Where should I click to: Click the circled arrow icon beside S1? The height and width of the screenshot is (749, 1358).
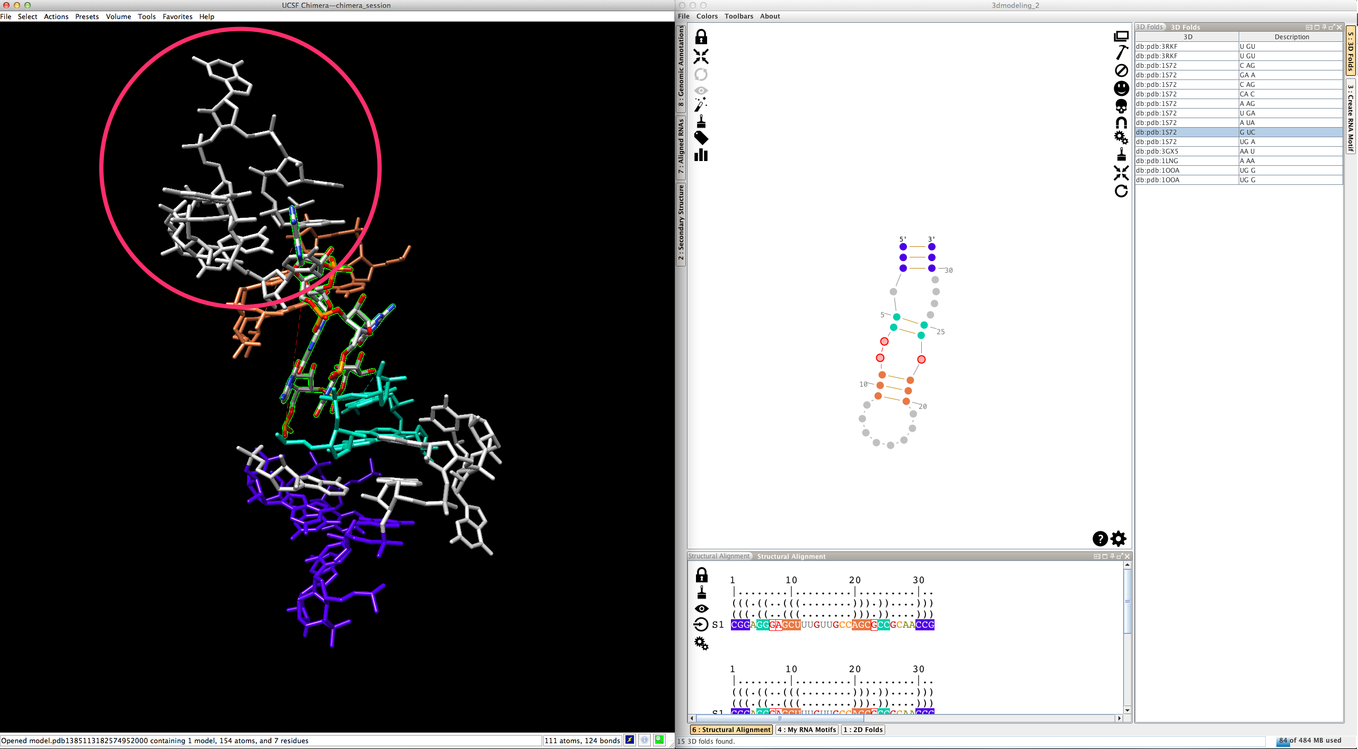pyautogui.click(x=701, y=625)
